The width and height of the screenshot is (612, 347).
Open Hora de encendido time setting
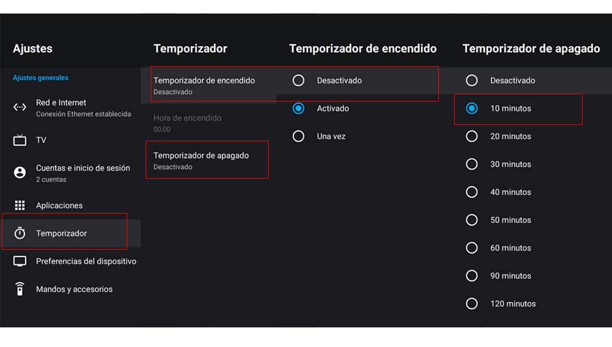187,122
